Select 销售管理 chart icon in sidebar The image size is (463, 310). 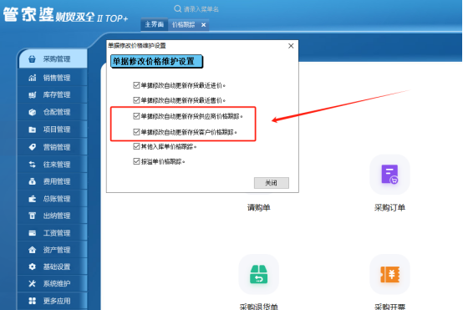[x=33, y=78]
